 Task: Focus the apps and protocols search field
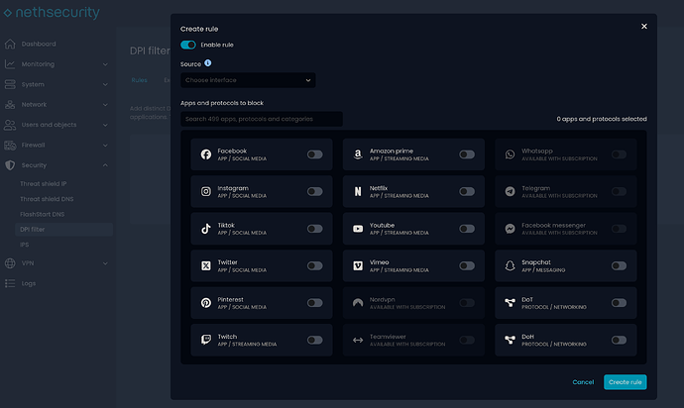[262, 119]
